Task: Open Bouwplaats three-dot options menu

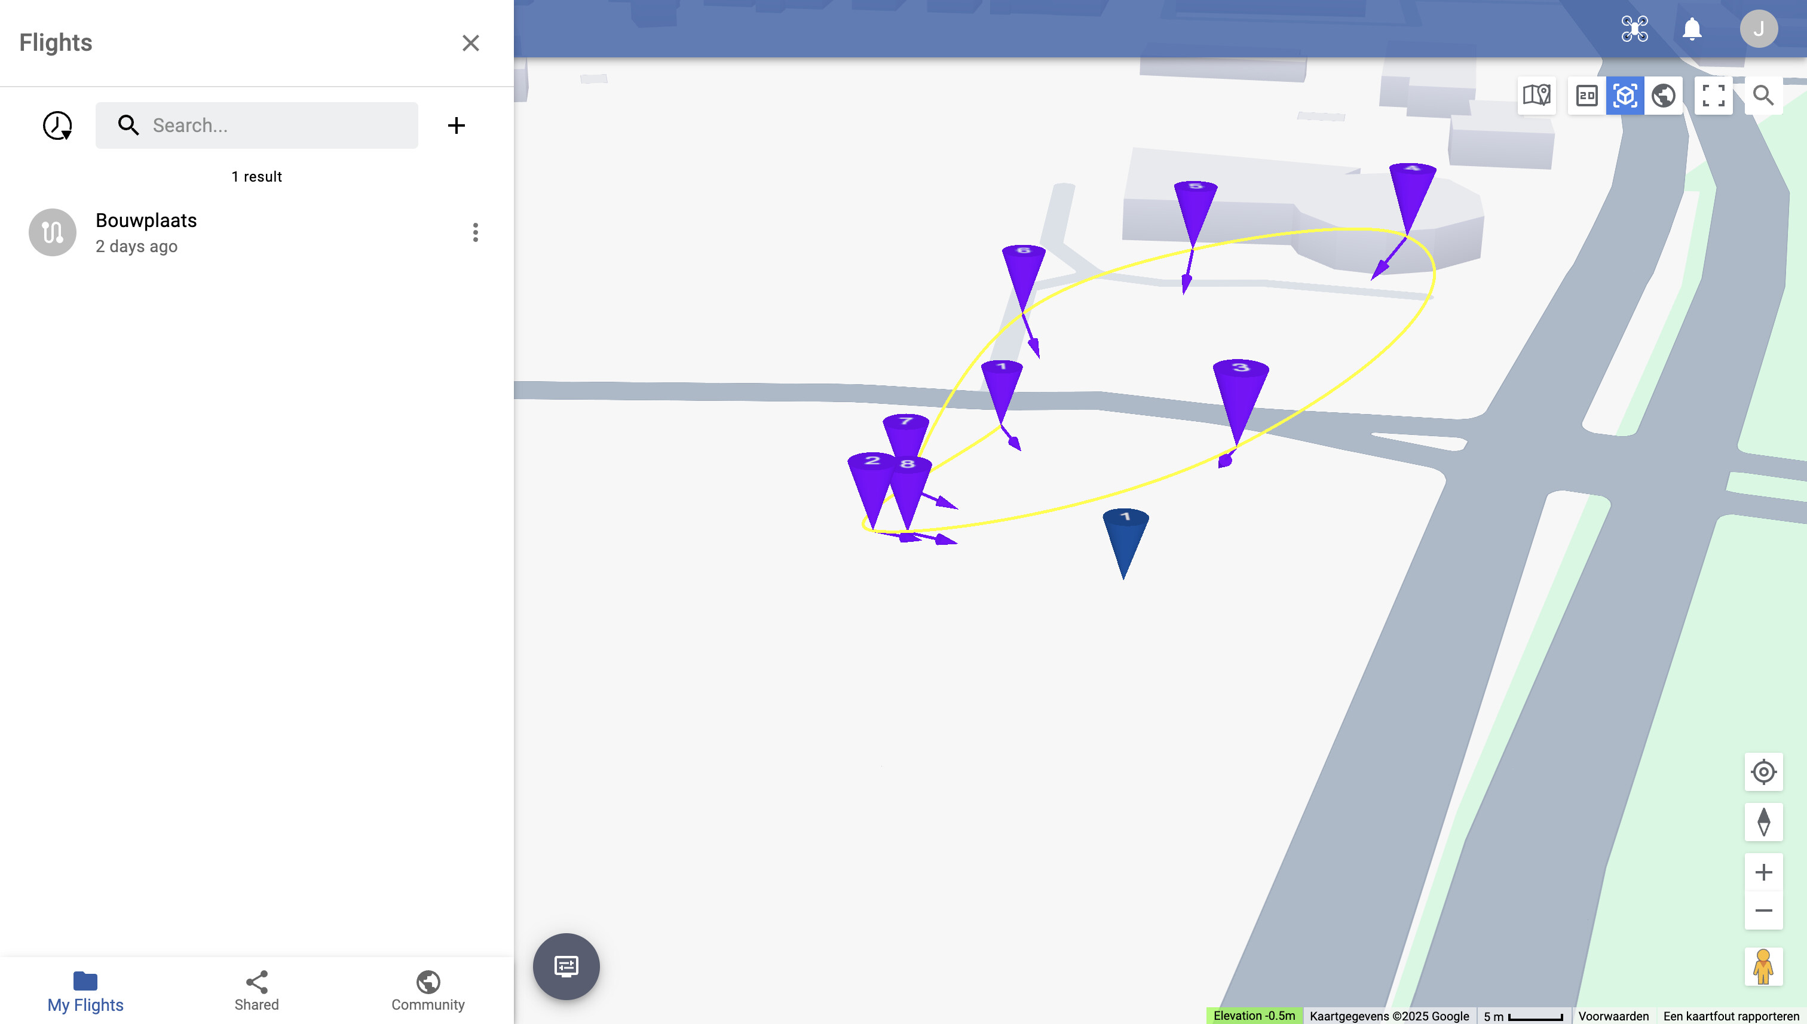Action: pos(476,232)
